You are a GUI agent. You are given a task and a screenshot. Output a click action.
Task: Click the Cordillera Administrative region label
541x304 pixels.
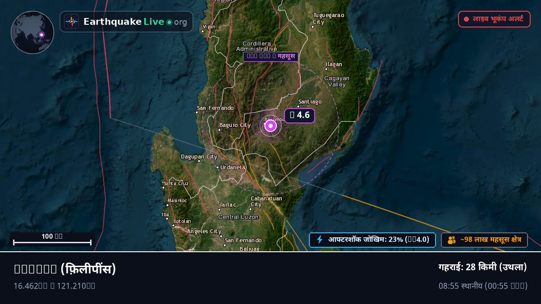click(x=257, y=46)
